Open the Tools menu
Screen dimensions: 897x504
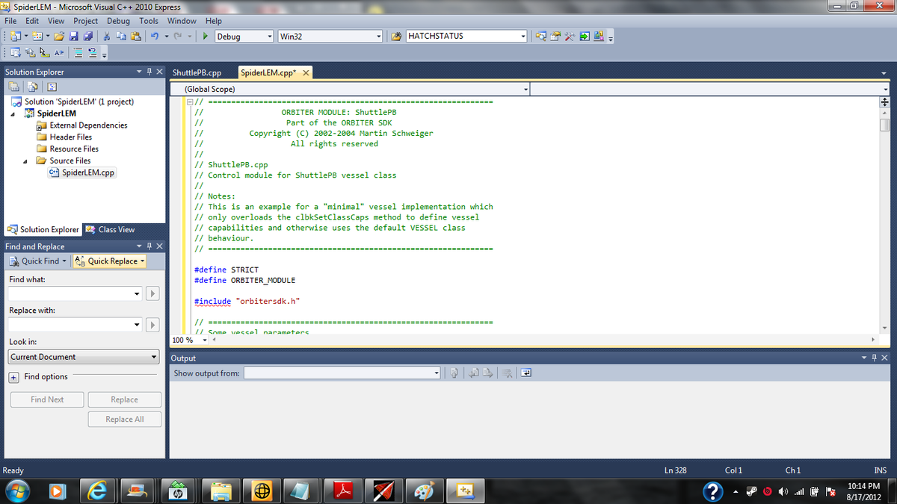click(x=149, y=21)
